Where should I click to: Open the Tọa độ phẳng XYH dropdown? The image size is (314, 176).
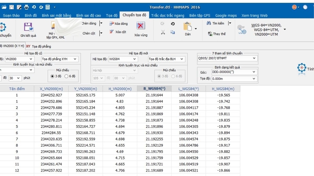(x=60, y=59)
